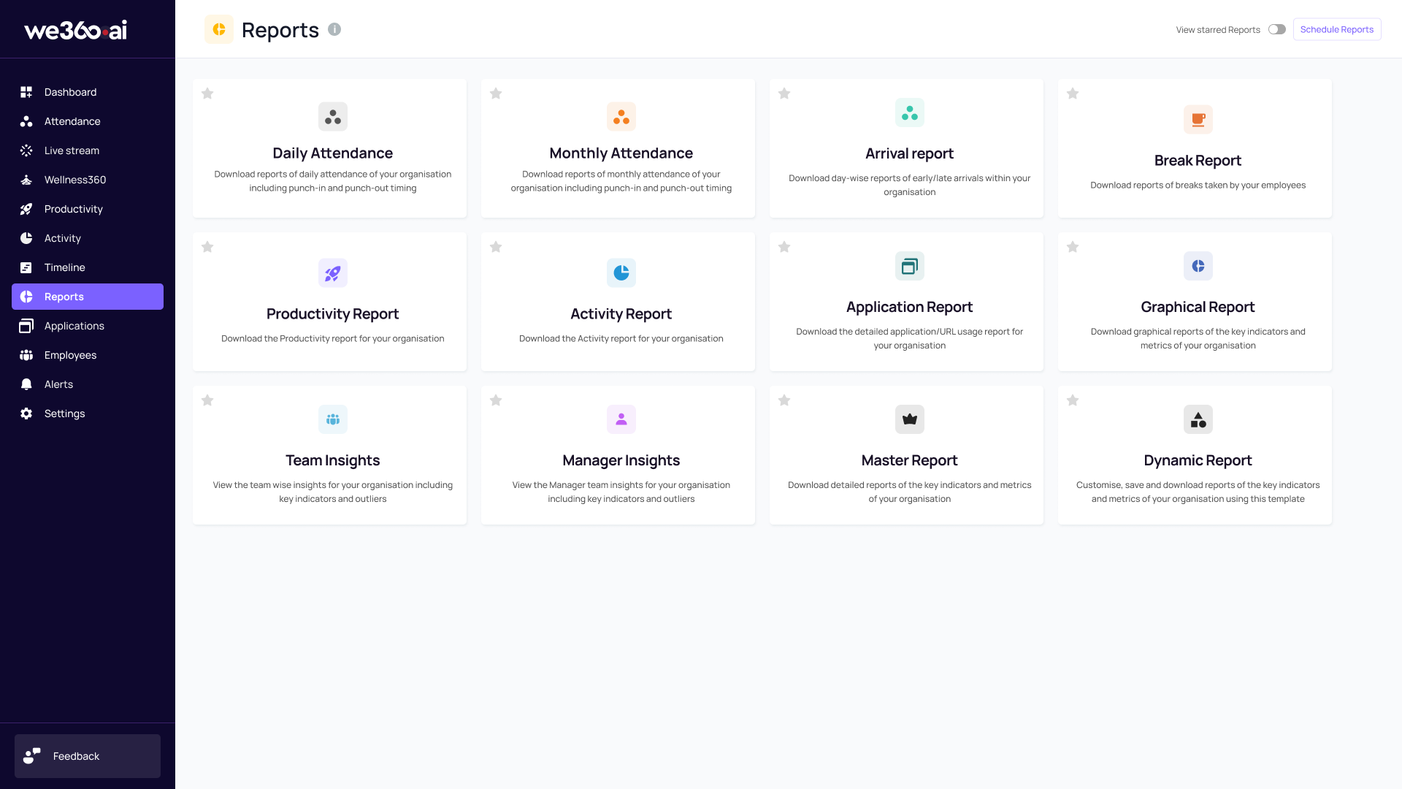Star the Daily Attendance report
This screenshot has width=1402, height=789.
tap(207, 94)
